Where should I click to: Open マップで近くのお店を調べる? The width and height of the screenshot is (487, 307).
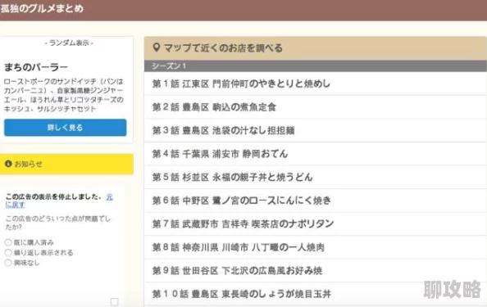(316, 48)
